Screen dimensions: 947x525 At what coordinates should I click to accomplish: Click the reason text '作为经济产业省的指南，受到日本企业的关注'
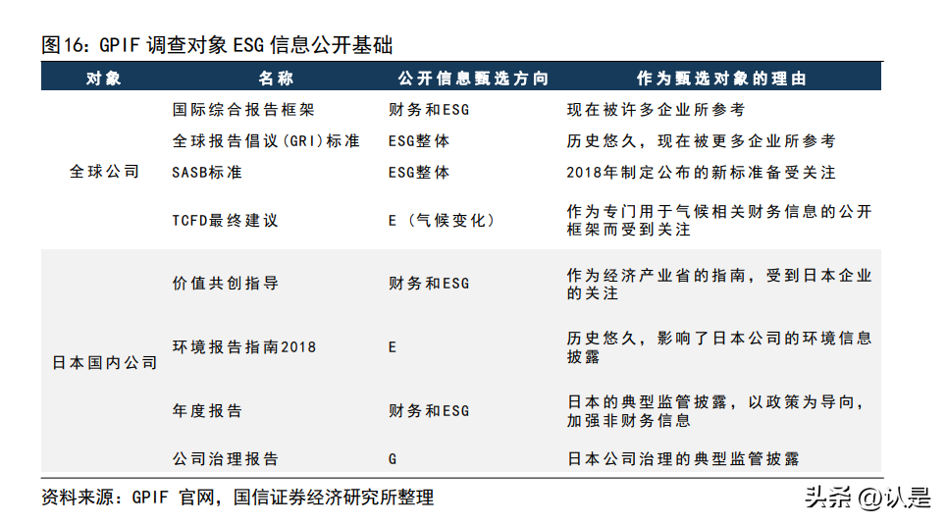pos(719,284)
